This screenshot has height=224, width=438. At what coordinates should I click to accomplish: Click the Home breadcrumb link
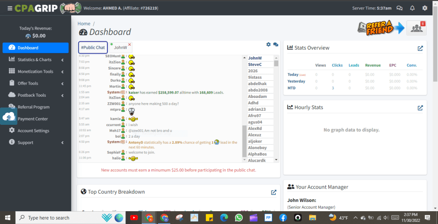(x=84, y=24)
